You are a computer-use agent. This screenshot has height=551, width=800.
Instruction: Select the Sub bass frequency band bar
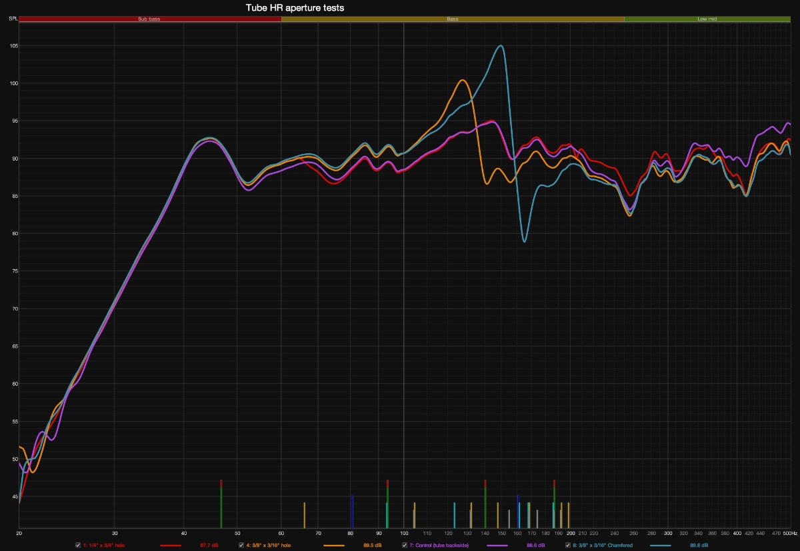(149, 19)
